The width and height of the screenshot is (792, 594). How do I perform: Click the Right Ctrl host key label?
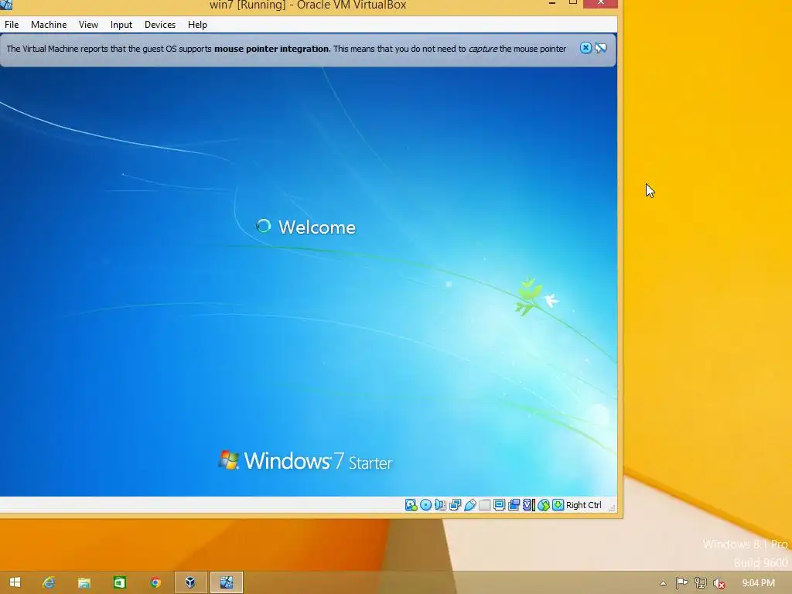[x=583, y=505]
